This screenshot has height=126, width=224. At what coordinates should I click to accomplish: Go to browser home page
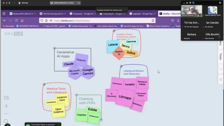(x=22, y=20)
